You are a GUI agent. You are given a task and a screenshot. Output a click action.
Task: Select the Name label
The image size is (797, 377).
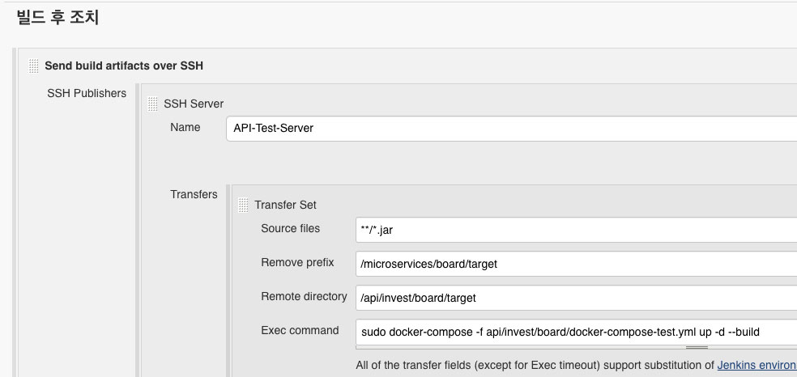click(x=185, y=127)
